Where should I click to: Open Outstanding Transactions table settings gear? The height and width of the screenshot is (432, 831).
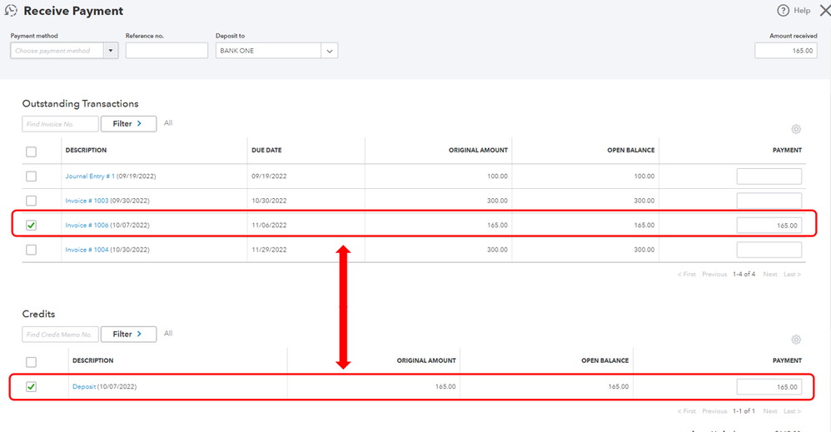click(795, 129)
